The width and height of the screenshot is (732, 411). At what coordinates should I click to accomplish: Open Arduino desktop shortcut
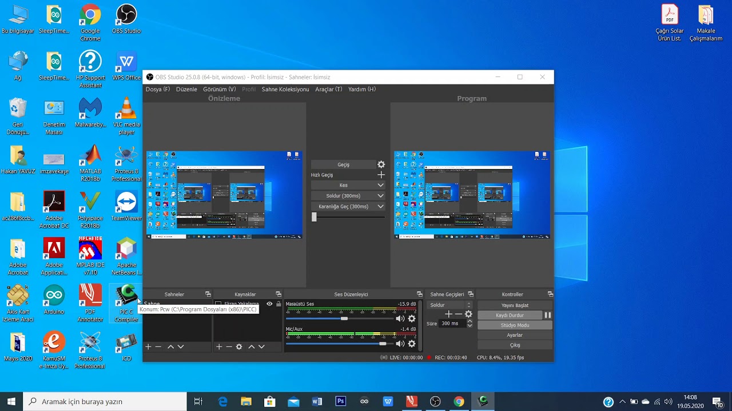click(54, 300)
